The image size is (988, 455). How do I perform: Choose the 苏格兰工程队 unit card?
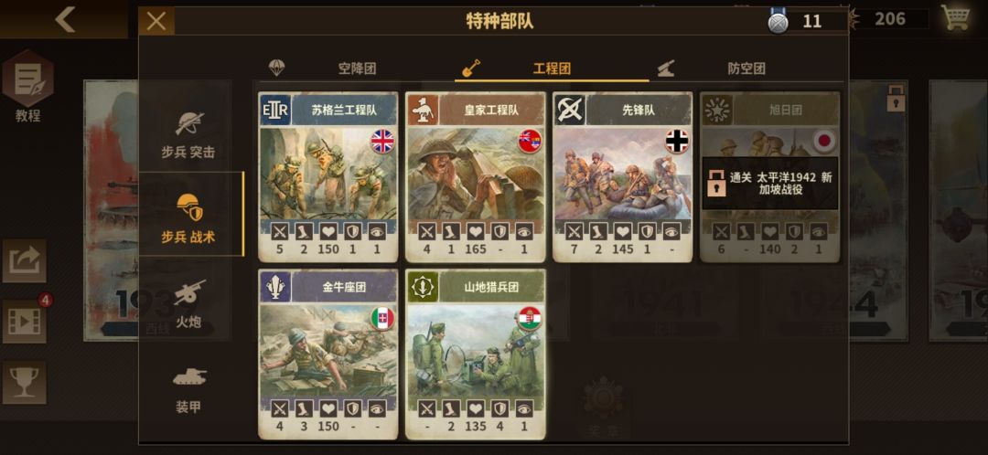pyautogui.click(x=328, y=177)
